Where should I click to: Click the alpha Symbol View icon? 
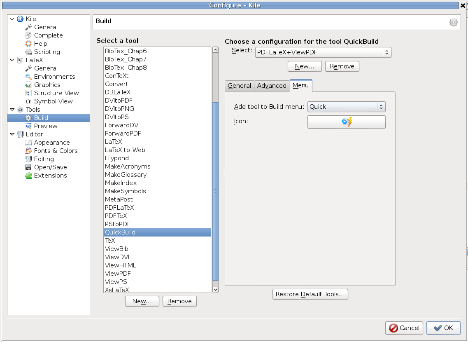28,101
